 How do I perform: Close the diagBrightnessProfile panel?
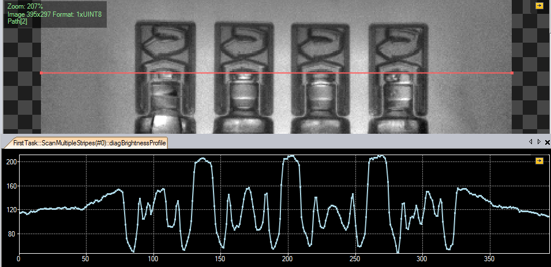(x=547, y=142)
